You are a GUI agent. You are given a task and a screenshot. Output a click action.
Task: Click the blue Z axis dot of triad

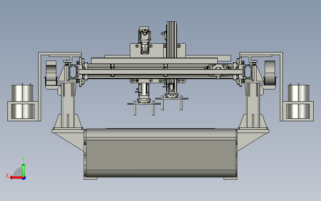[24, 178]
